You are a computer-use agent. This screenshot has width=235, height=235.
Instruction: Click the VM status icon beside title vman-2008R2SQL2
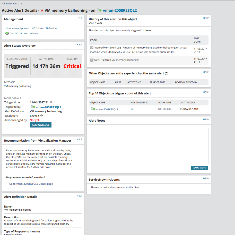[x=99, y=10]
